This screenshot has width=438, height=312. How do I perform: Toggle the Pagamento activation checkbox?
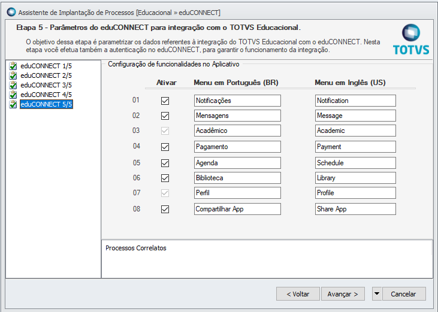[165, 147]
